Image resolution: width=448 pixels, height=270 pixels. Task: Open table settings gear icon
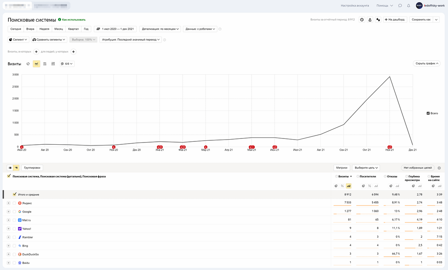pyautogui.click(x=439, y=168)
